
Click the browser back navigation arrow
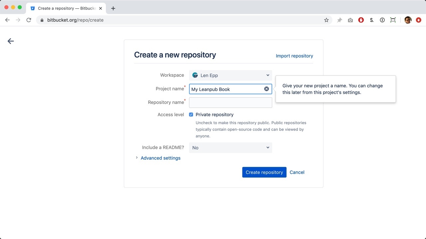pyautogui.click(x=7, y=20)
